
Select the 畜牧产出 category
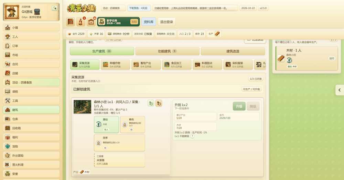pos(146,65)
